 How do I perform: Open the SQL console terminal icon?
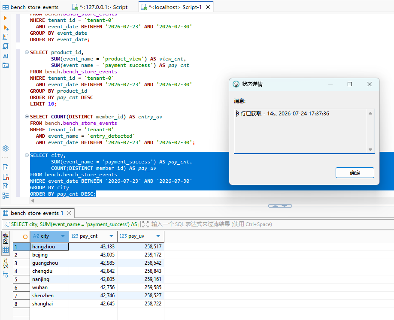6,66
